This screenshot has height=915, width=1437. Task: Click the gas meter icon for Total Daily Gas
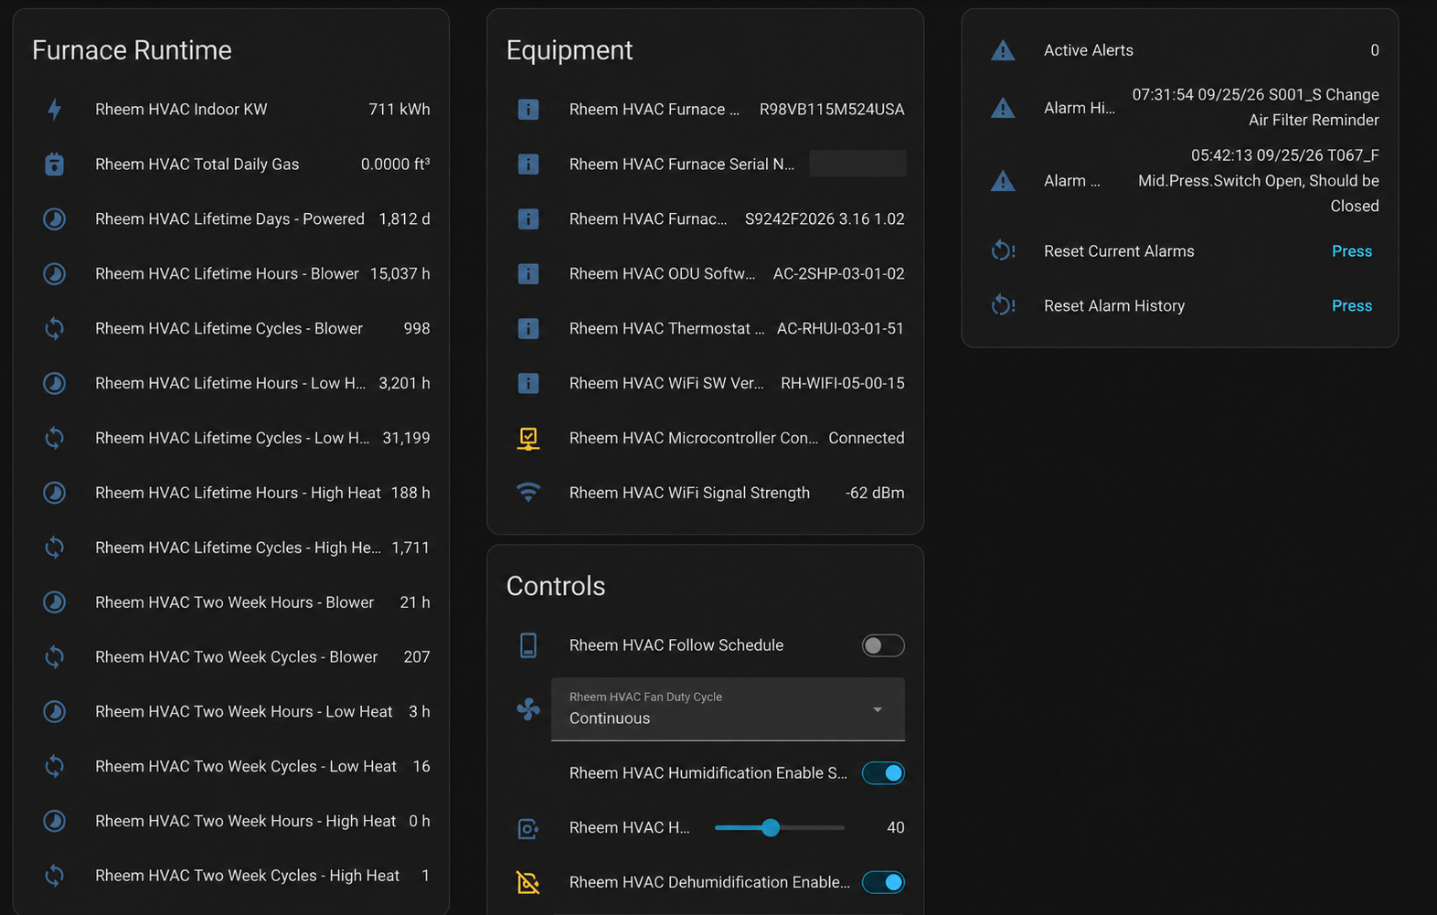coord(55,165)
